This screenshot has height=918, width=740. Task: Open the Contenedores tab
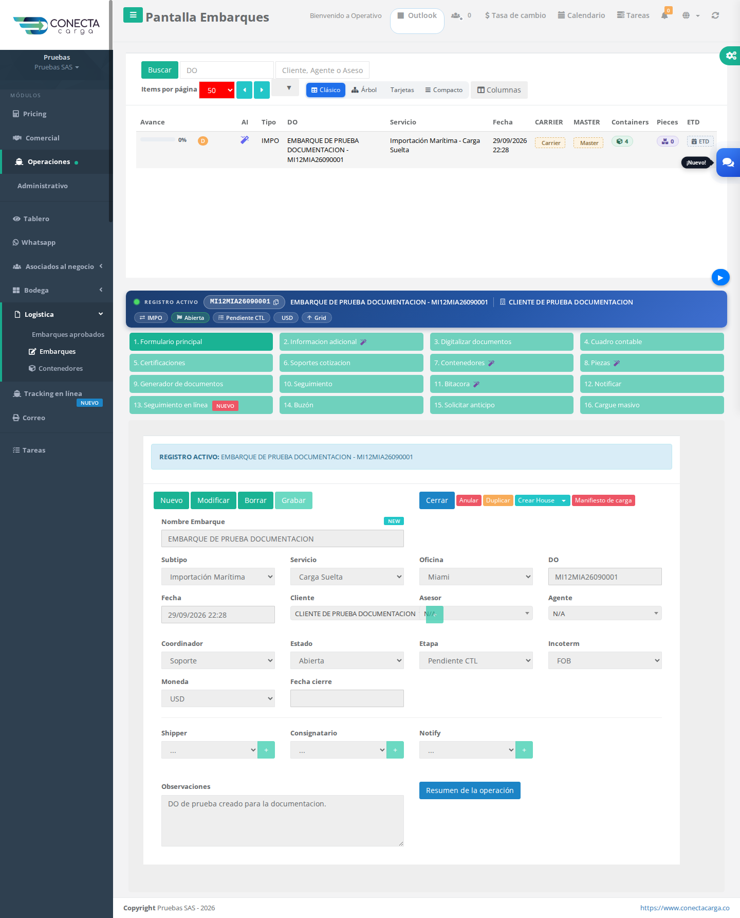(502, 363)
